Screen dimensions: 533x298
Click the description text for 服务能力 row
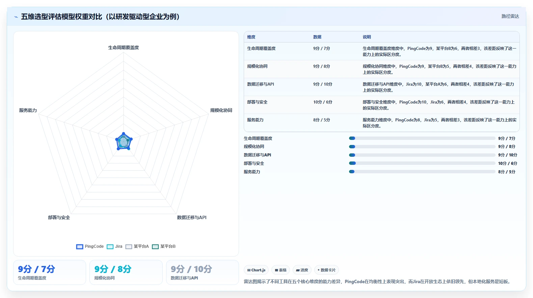pos(439,123)
